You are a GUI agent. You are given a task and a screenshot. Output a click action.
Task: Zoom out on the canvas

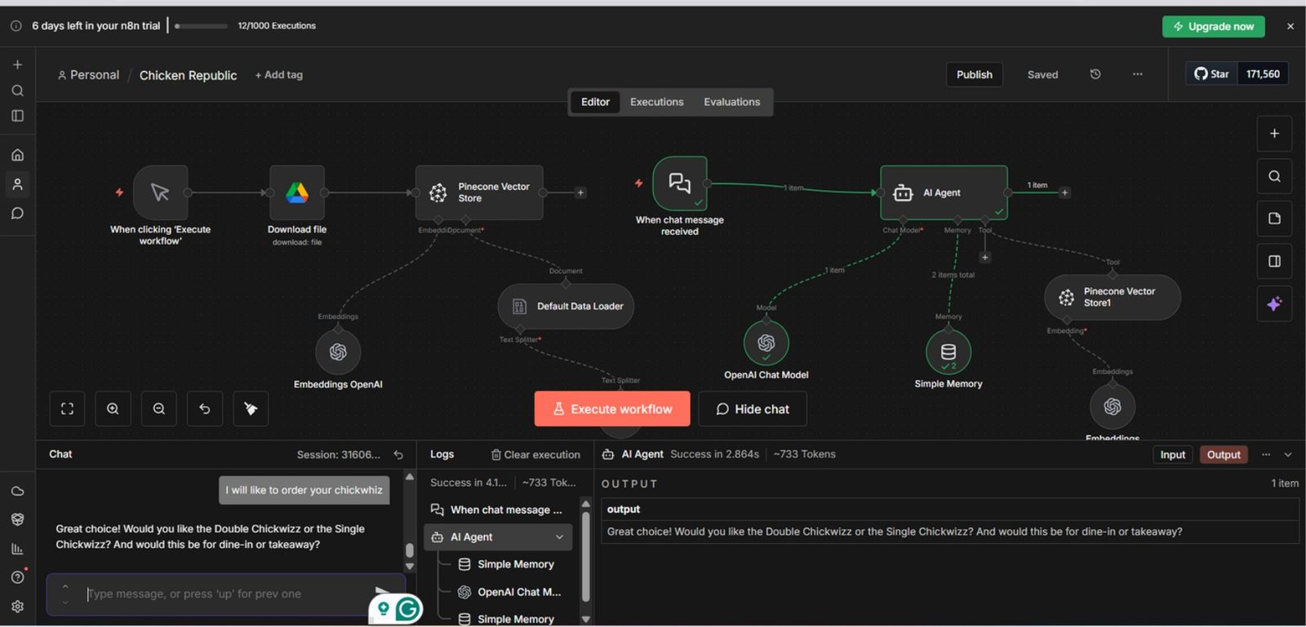(x=159, y=408)
